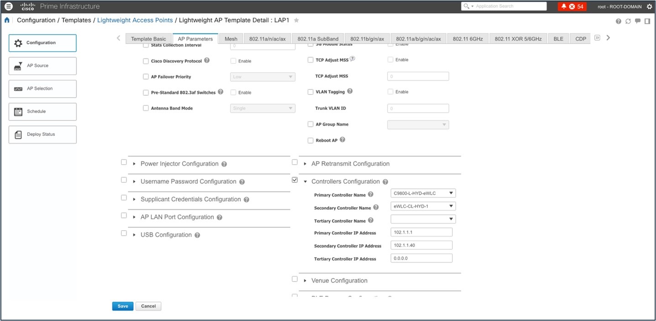
Task: Select the 802.11 6GHz tab
Action: tap(467, 38)
